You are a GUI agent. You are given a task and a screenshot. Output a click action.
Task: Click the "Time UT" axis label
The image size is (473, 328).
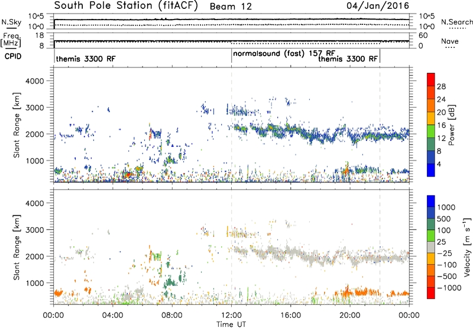click(231, 324)
